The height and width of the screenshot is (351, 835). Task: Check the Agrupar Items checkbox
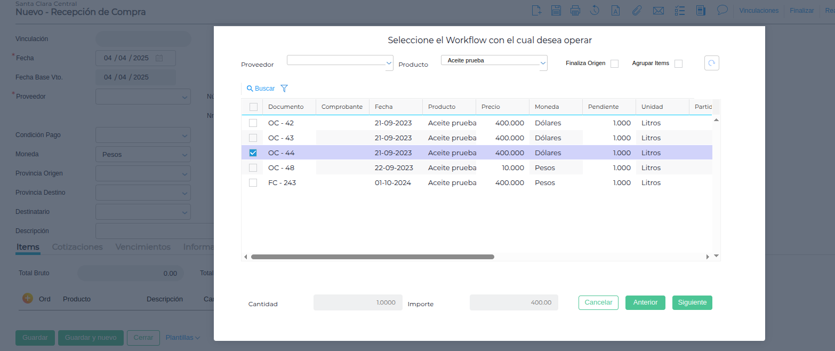click(678, 64)
